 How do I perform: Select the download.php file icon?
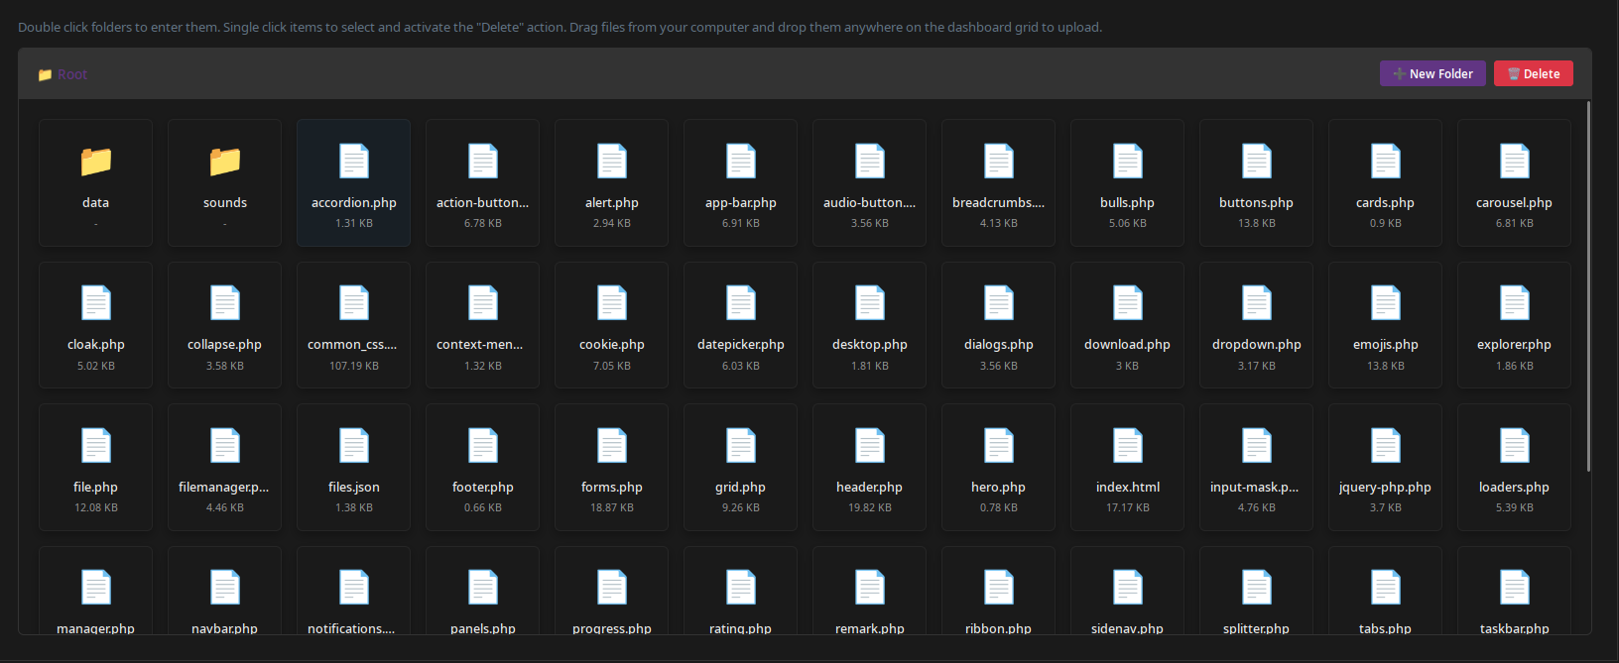[x=1128, y=303]
